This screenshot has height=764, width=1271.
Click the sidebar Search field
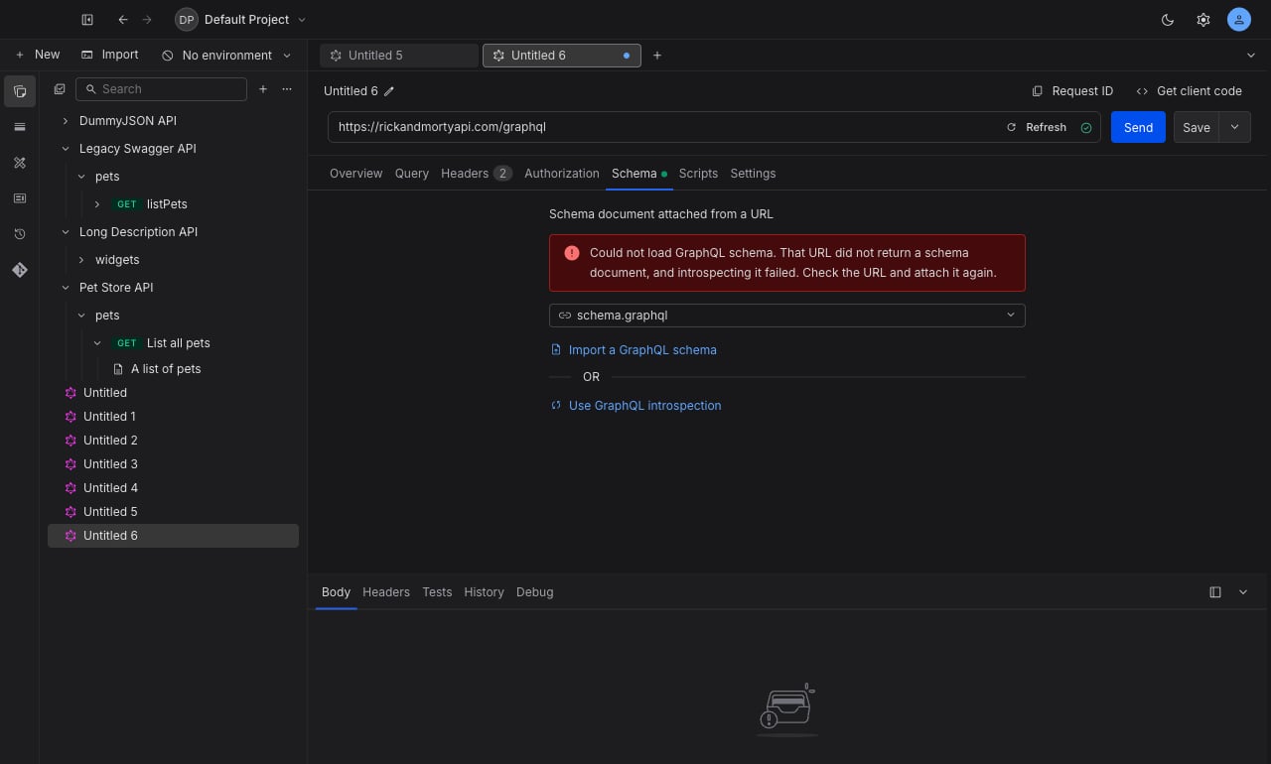[161, 89]
